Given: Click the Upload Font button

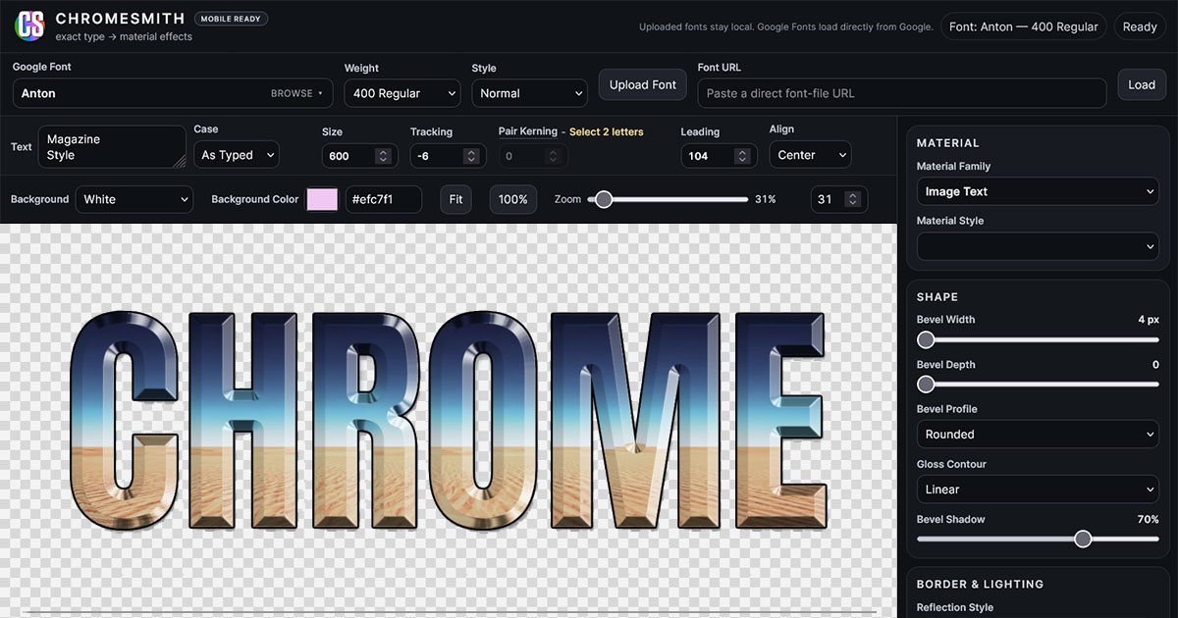Looking at the screenshot, I should click(x=643, y=85).
